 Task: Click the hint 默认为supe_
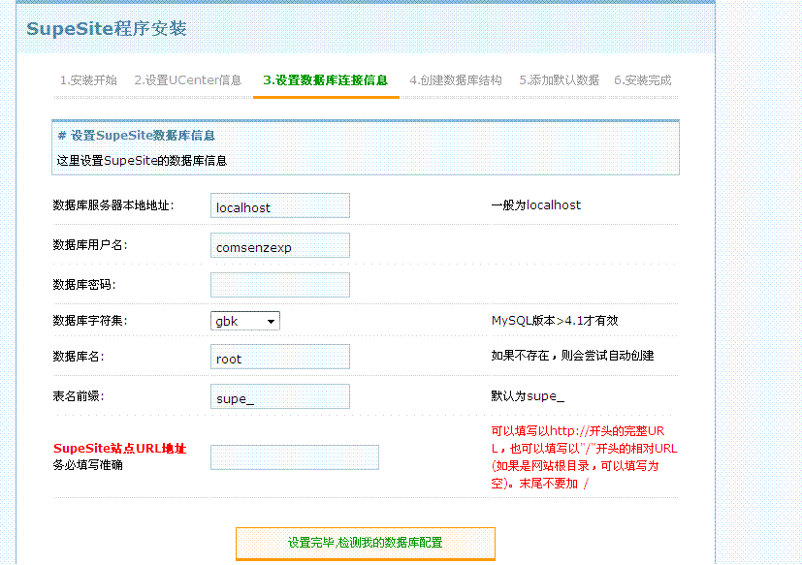528,396
